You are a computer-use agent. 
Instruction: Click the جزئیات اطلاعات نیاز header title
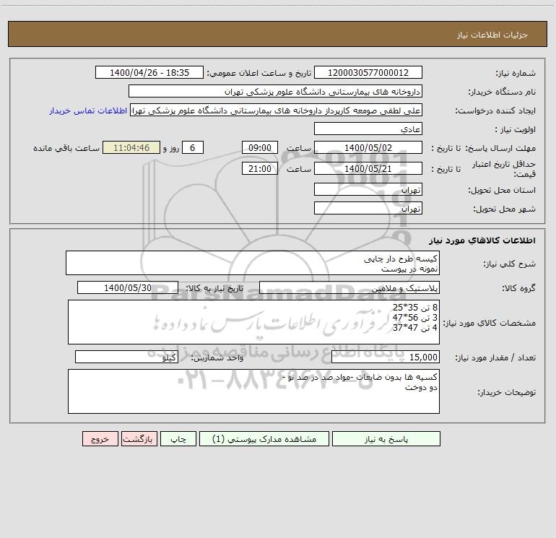point(492,35)
